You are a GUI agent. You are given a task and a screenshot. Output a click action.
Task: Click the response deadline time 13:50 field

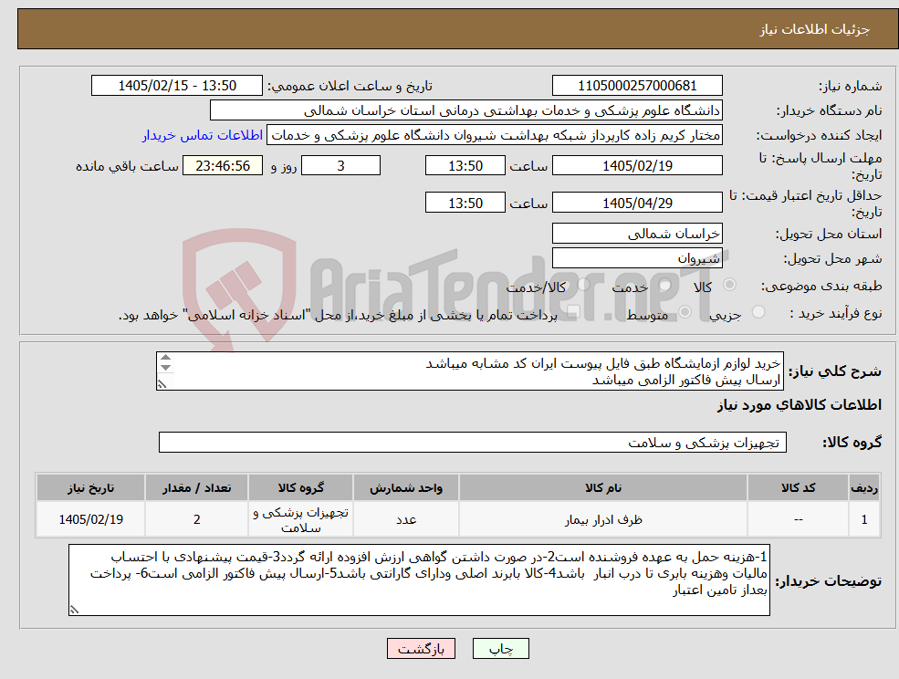click(465, 166)
